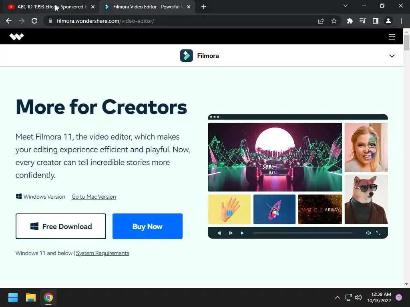This screenshot has height=307, width=410.
Task: Select the Filmora Video Editor tab
Action: tap(147, 7)
